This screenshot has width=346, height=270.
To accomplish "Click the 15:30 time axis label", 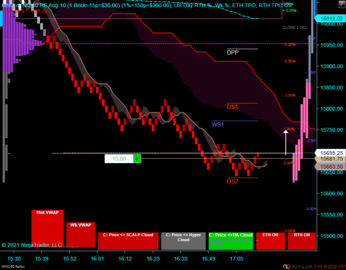I will coord(14,258).
